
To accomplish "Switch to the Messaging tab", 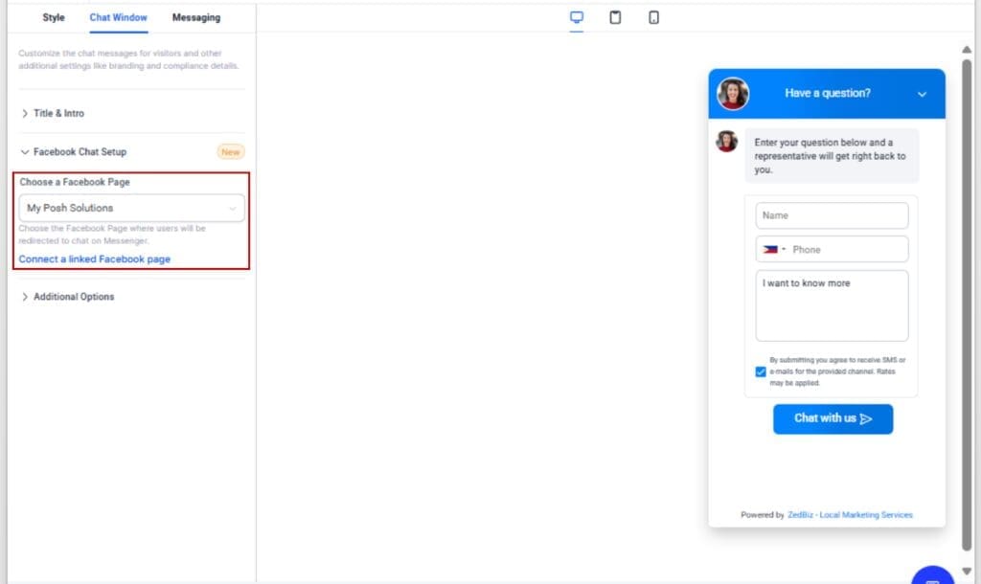I will (x=195, y=16).
